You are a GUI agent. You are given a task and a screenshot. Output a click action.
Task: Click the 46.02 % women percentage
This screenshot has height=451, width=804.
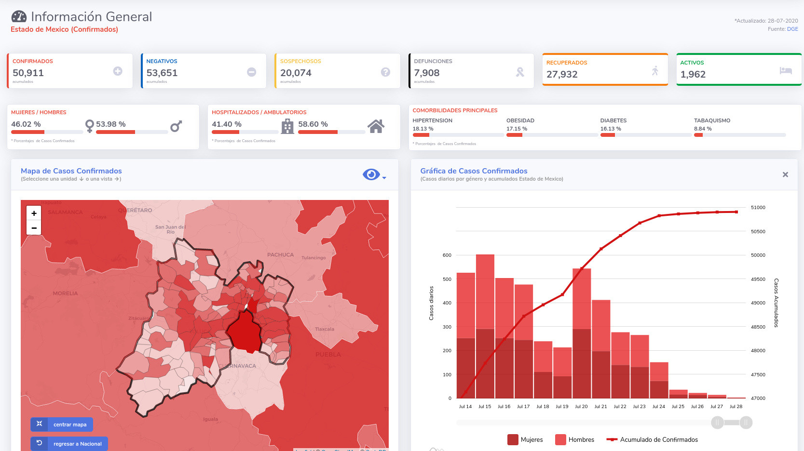[x=26, y=124]
